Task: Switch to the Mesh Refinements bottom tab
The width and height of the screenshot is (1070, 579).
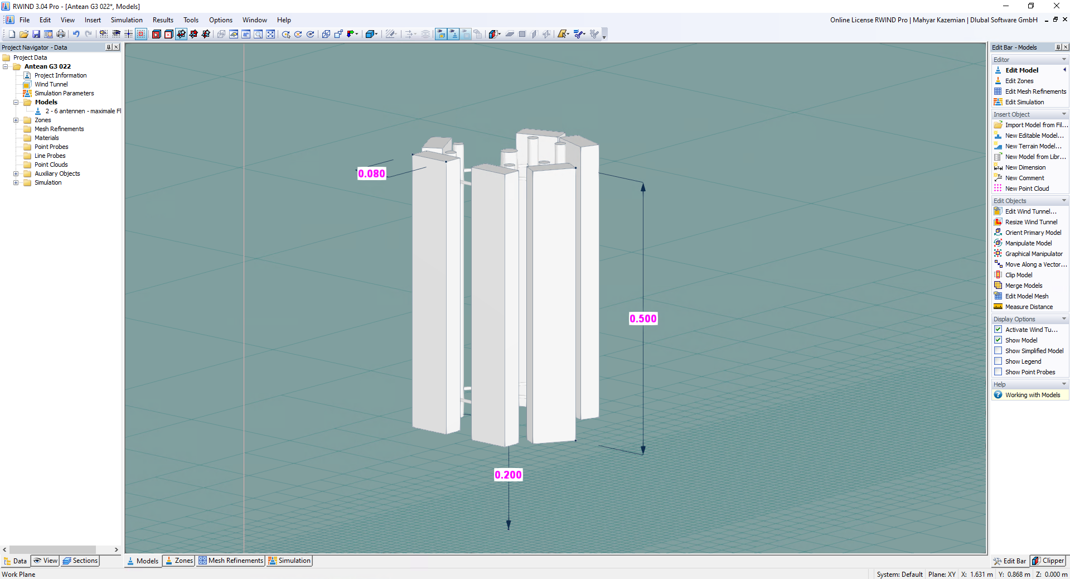Action: (x=231, y=561)
